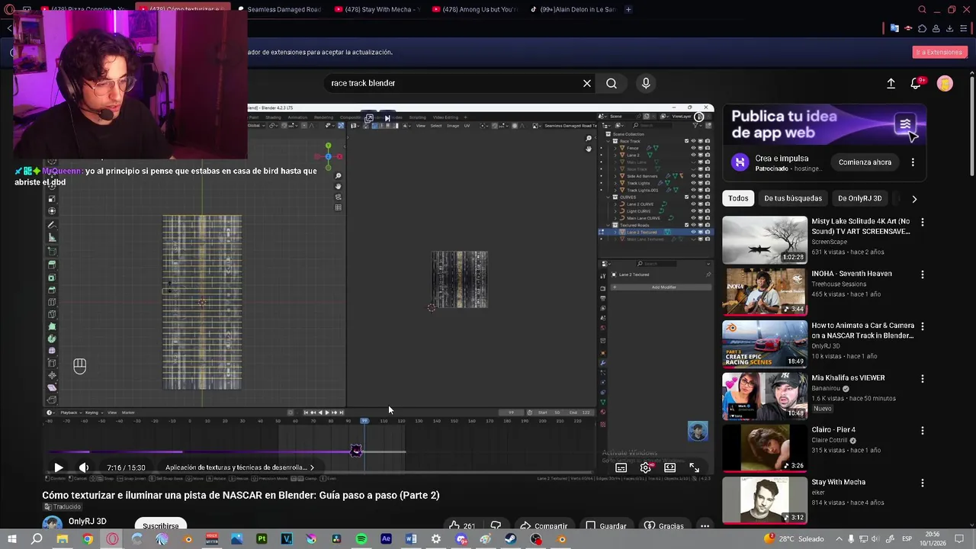
Task: Open OnlyRJ 3D channel avatar below the video
Action: tap(52, 524)
